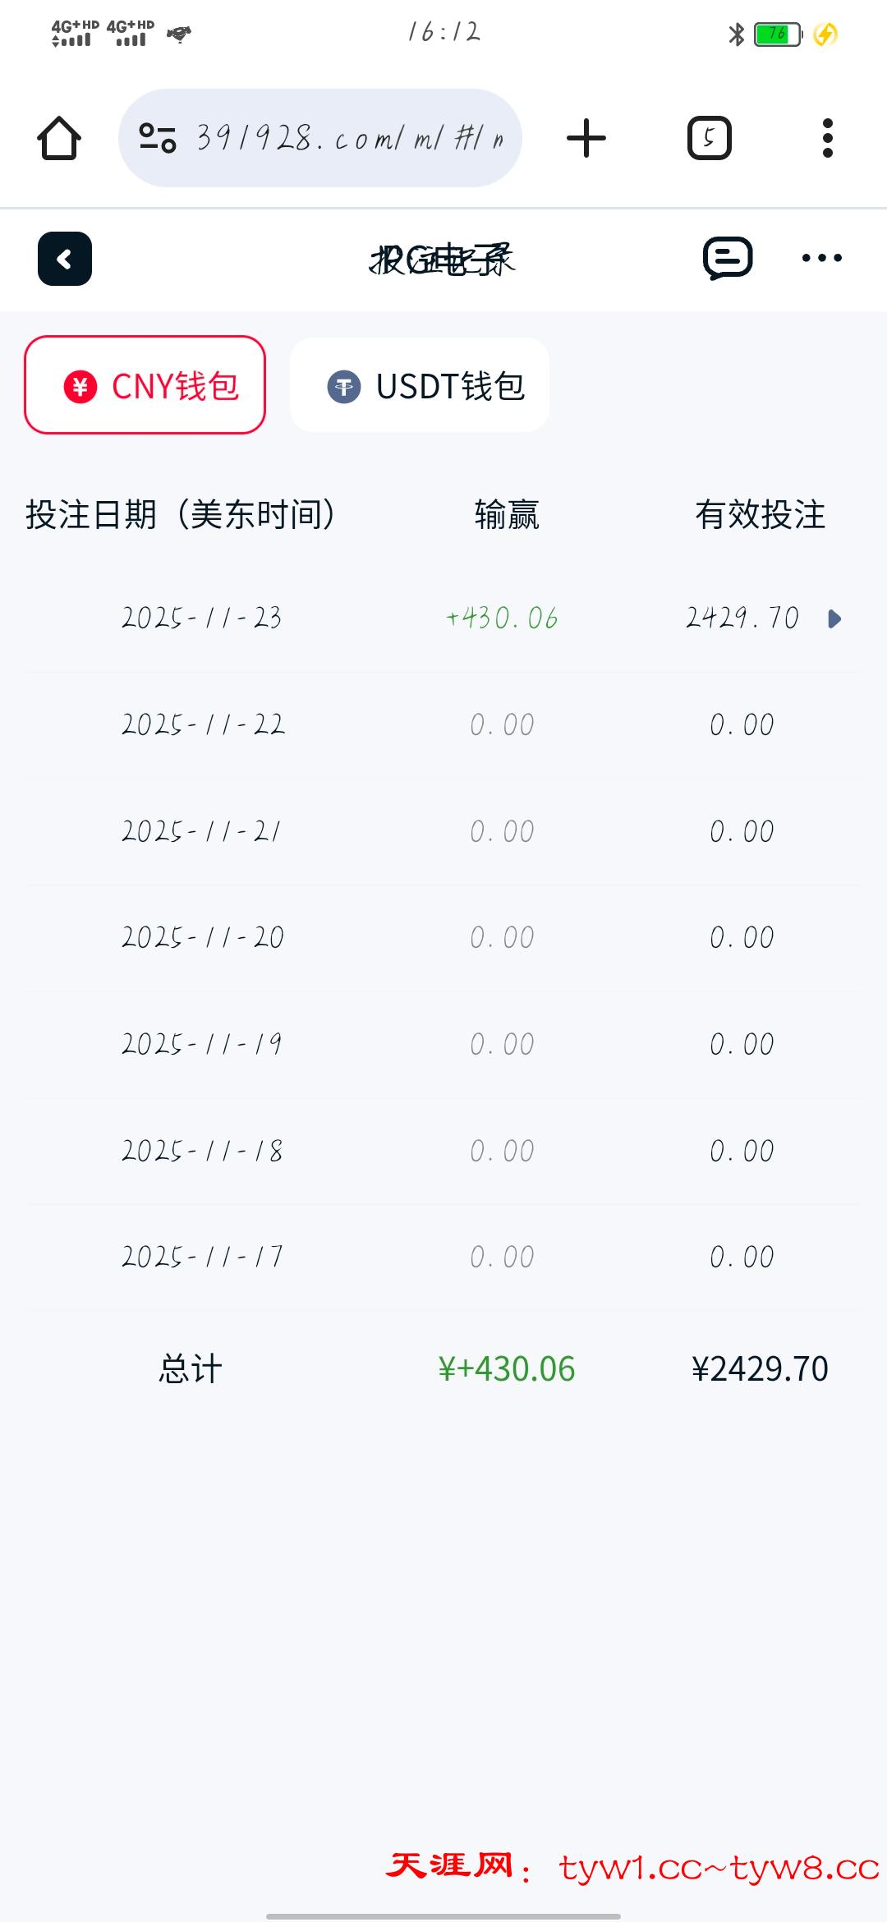This screenshot has width=887, height=1922.
Task: Select the 2025-11-23 date row
Action: pyautogui.click(x=202, y=618)
